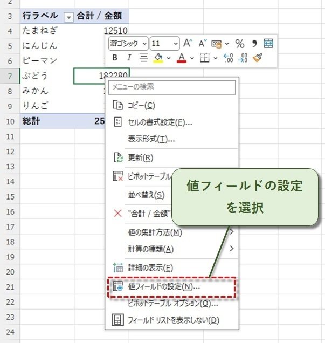Click Increase Decimal icon
The image size is (325, 343).
(229, 58)
